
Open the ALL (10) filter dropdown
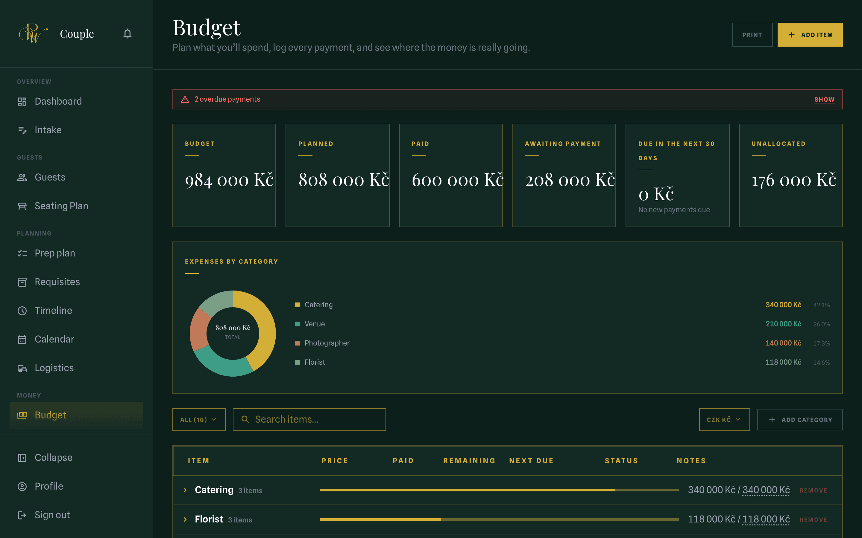[x=199, y=420]
